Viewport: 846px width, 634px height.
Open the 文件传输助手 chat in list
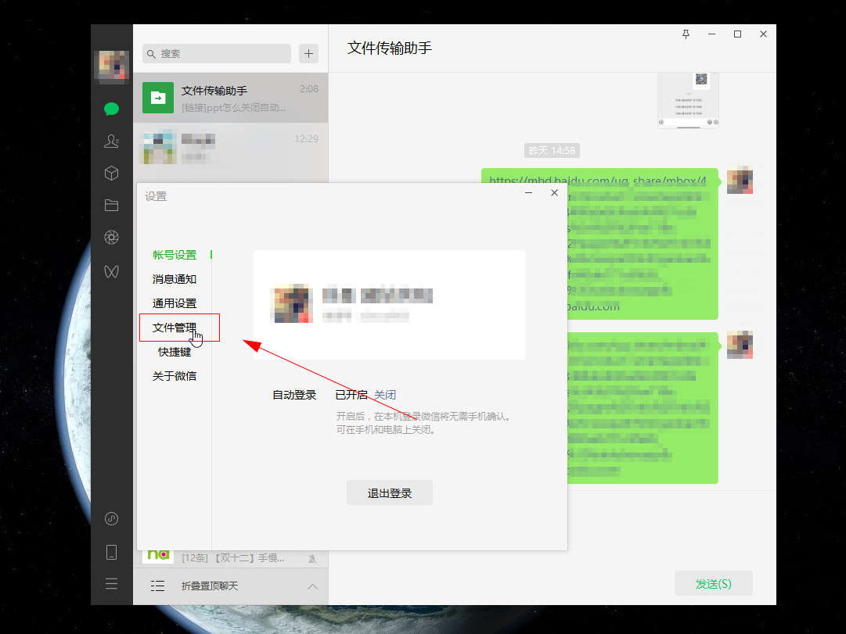pyautogui.click(x=230, y=98)
